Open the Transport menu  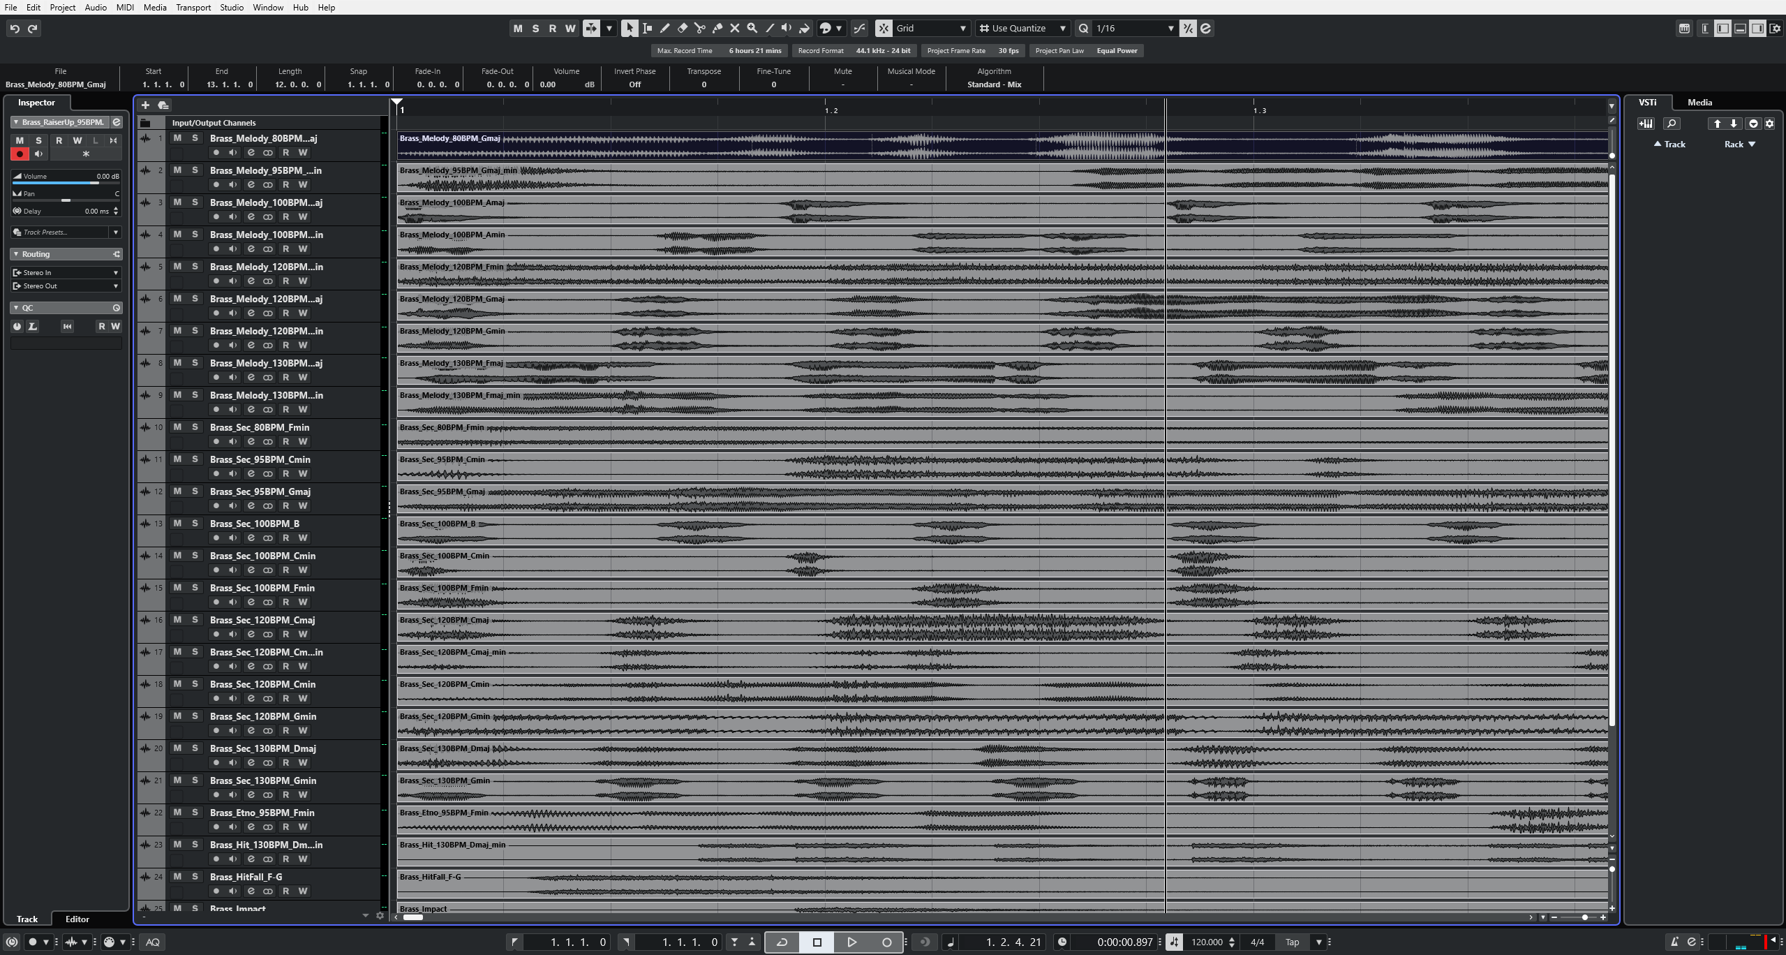pyautogui.click(x=193, y=7)
